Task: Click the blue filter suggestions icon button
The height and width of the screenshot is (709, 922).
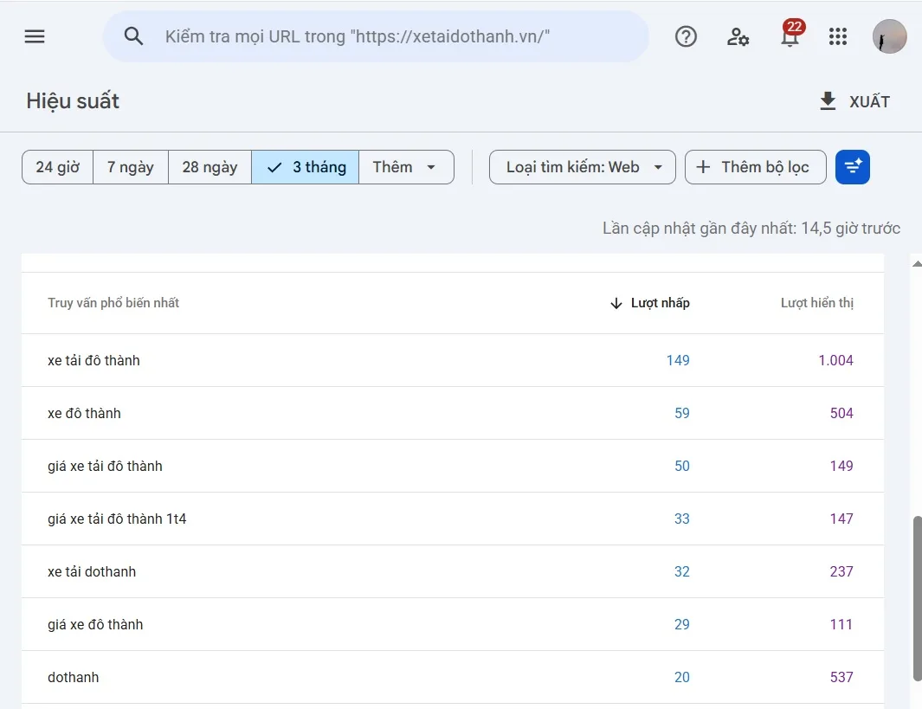Action: (x=852, y=167)
